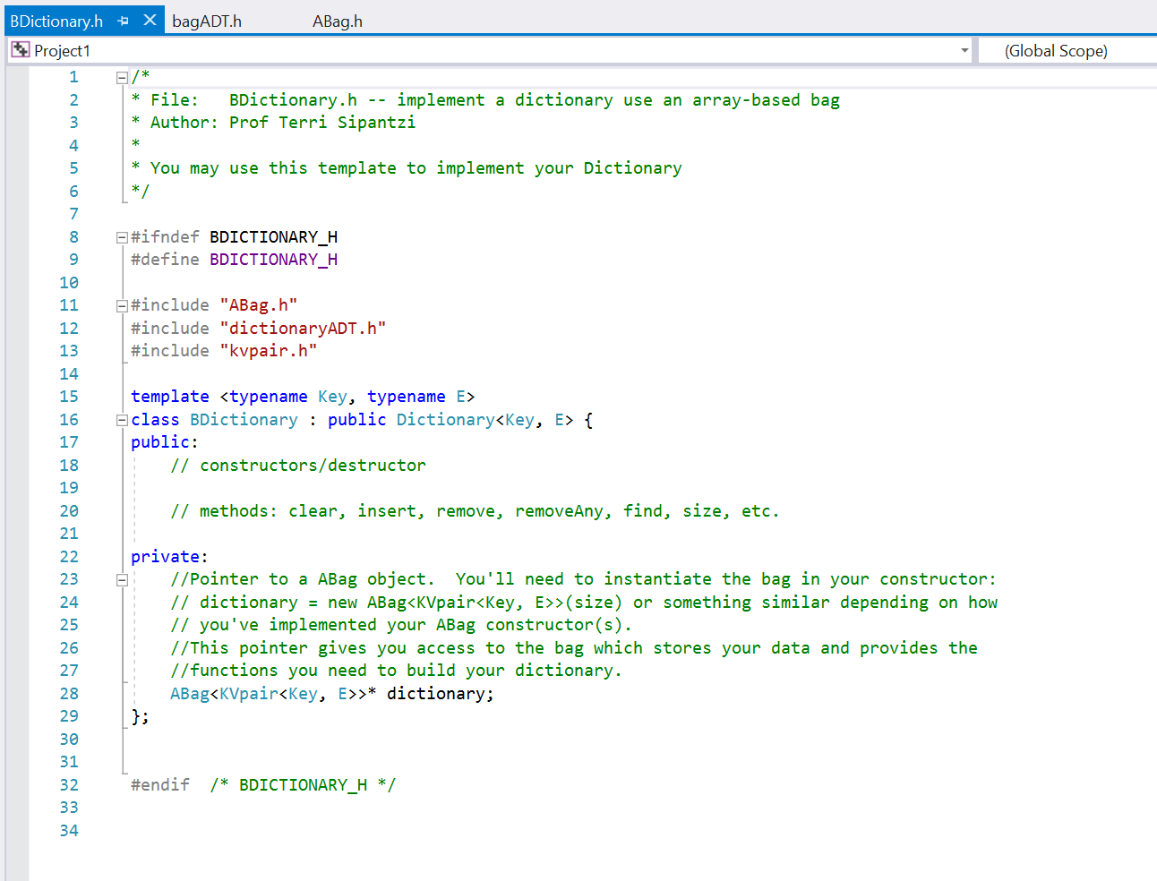
Task: Click the #ifndef directive on line 8
Action: pos(165,237)
